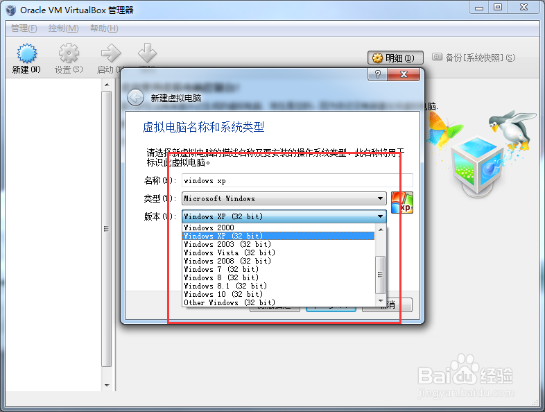
Task: Select Windows 8.1 (32 bit)
Action: [x=279, y=286]
